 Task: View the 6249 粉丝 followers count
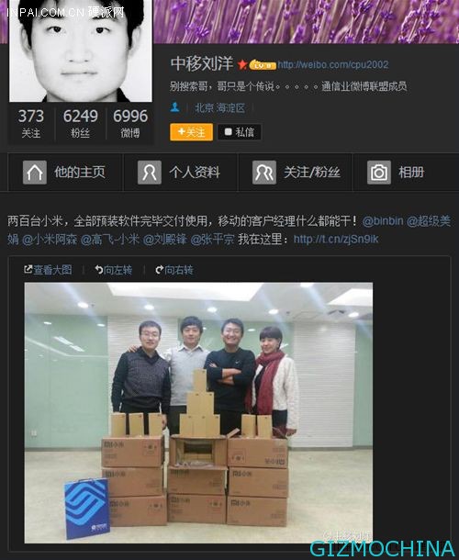81,123
